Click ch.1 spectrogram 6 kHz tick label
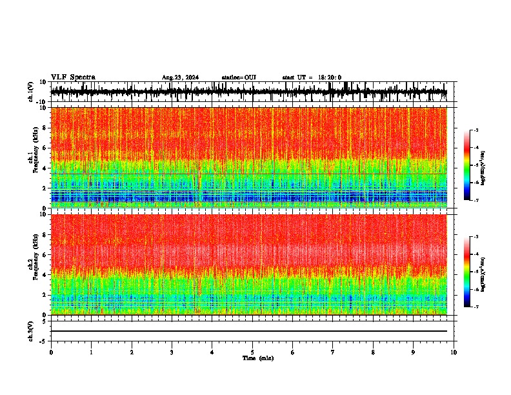The image size is (511, 395). (x=45, y=148)
